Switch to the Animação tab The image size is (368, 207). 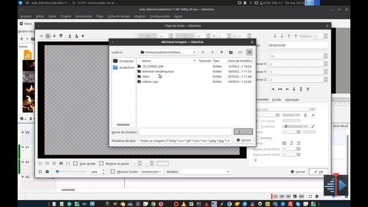[292, 99]
